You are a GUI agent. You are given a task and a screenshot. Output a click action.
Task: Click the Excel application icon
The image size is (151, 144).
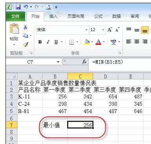tap(9, 7)
